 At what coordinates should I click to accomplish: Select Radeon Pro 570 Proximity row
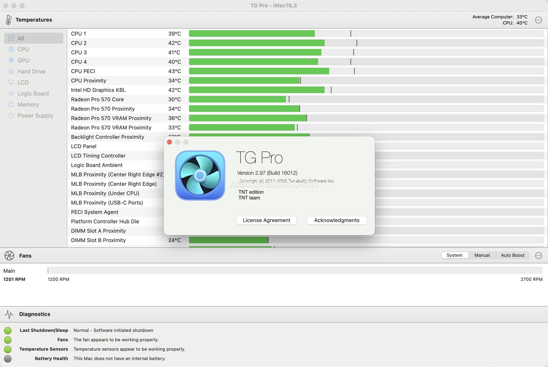307,109
